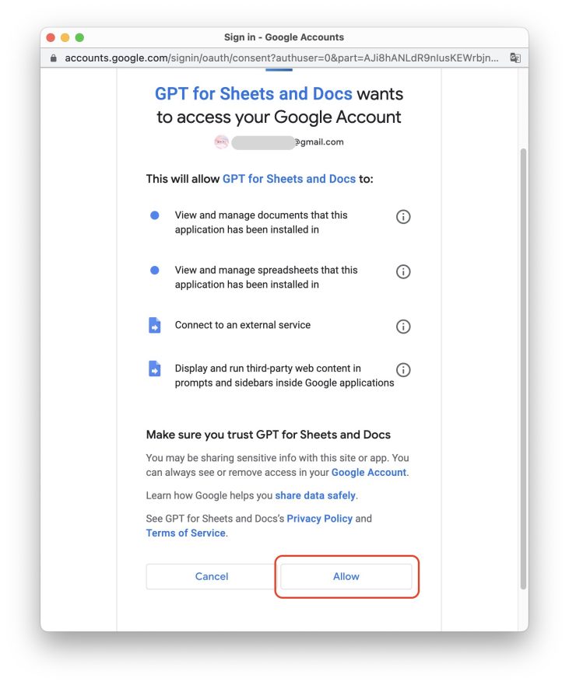Click Allow to grant access
The width and height of the screenshot is (569, 685).
346,576
